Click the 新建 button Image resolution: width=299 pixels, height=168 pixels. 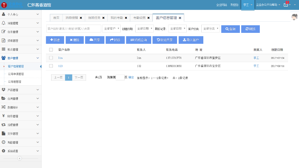point(55,40)
